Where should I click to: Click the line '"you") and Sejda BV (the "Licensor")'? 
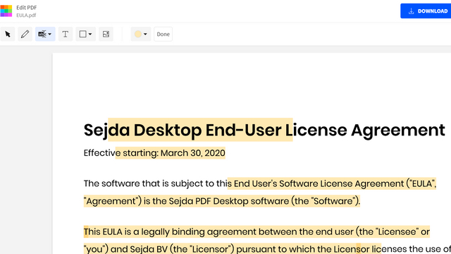[267, 248]
